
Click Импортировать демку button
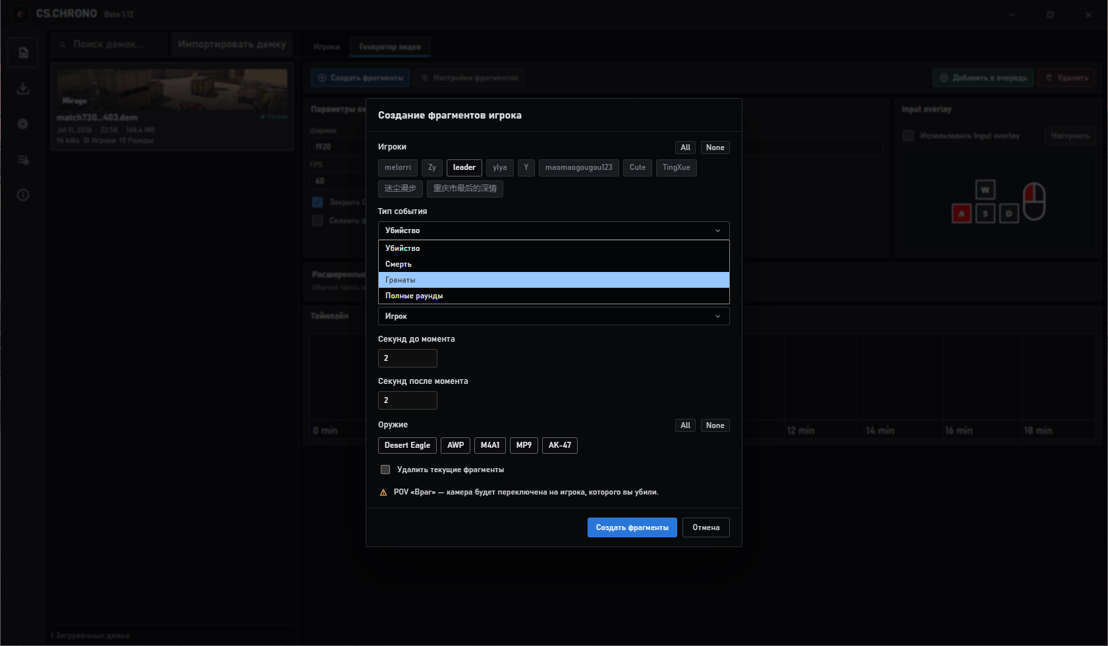coord(232,44)
